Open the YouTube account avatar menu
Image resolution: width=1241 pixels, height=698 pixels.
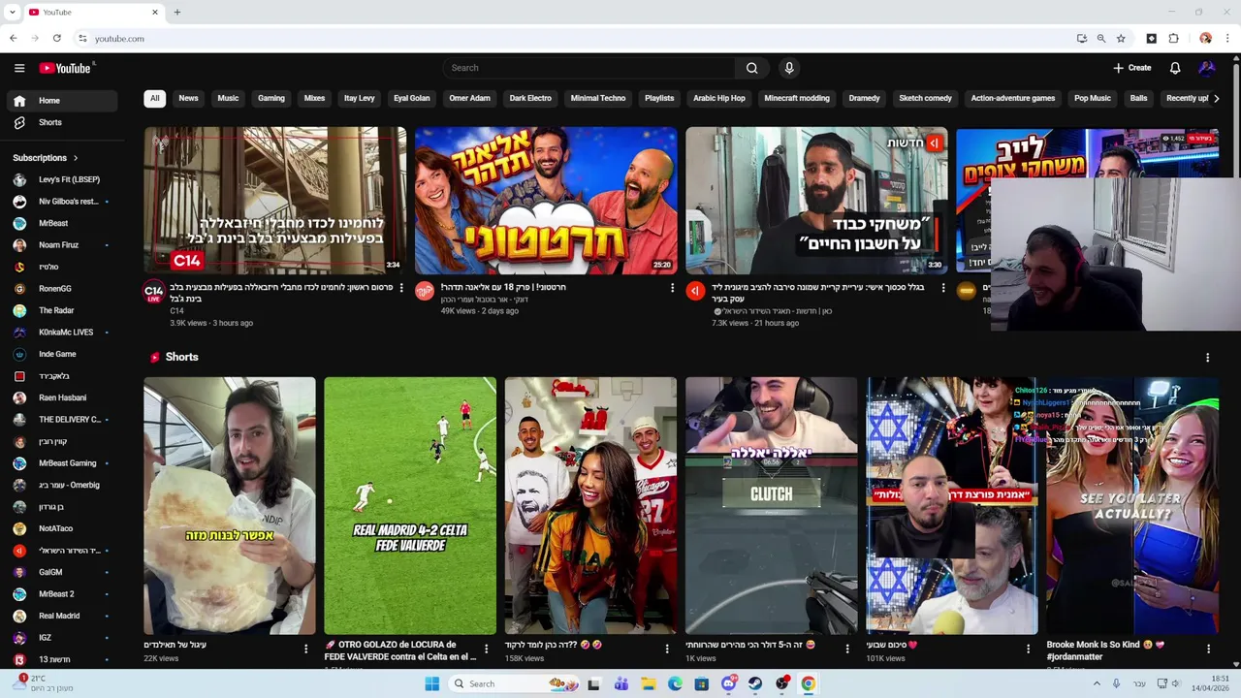[x=1206, y=68]
